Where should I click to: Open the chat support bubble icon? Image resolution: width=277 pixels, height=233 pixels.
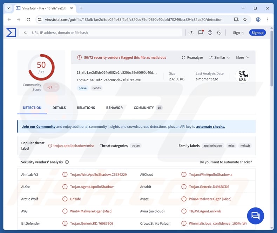(x=256, y=216)
